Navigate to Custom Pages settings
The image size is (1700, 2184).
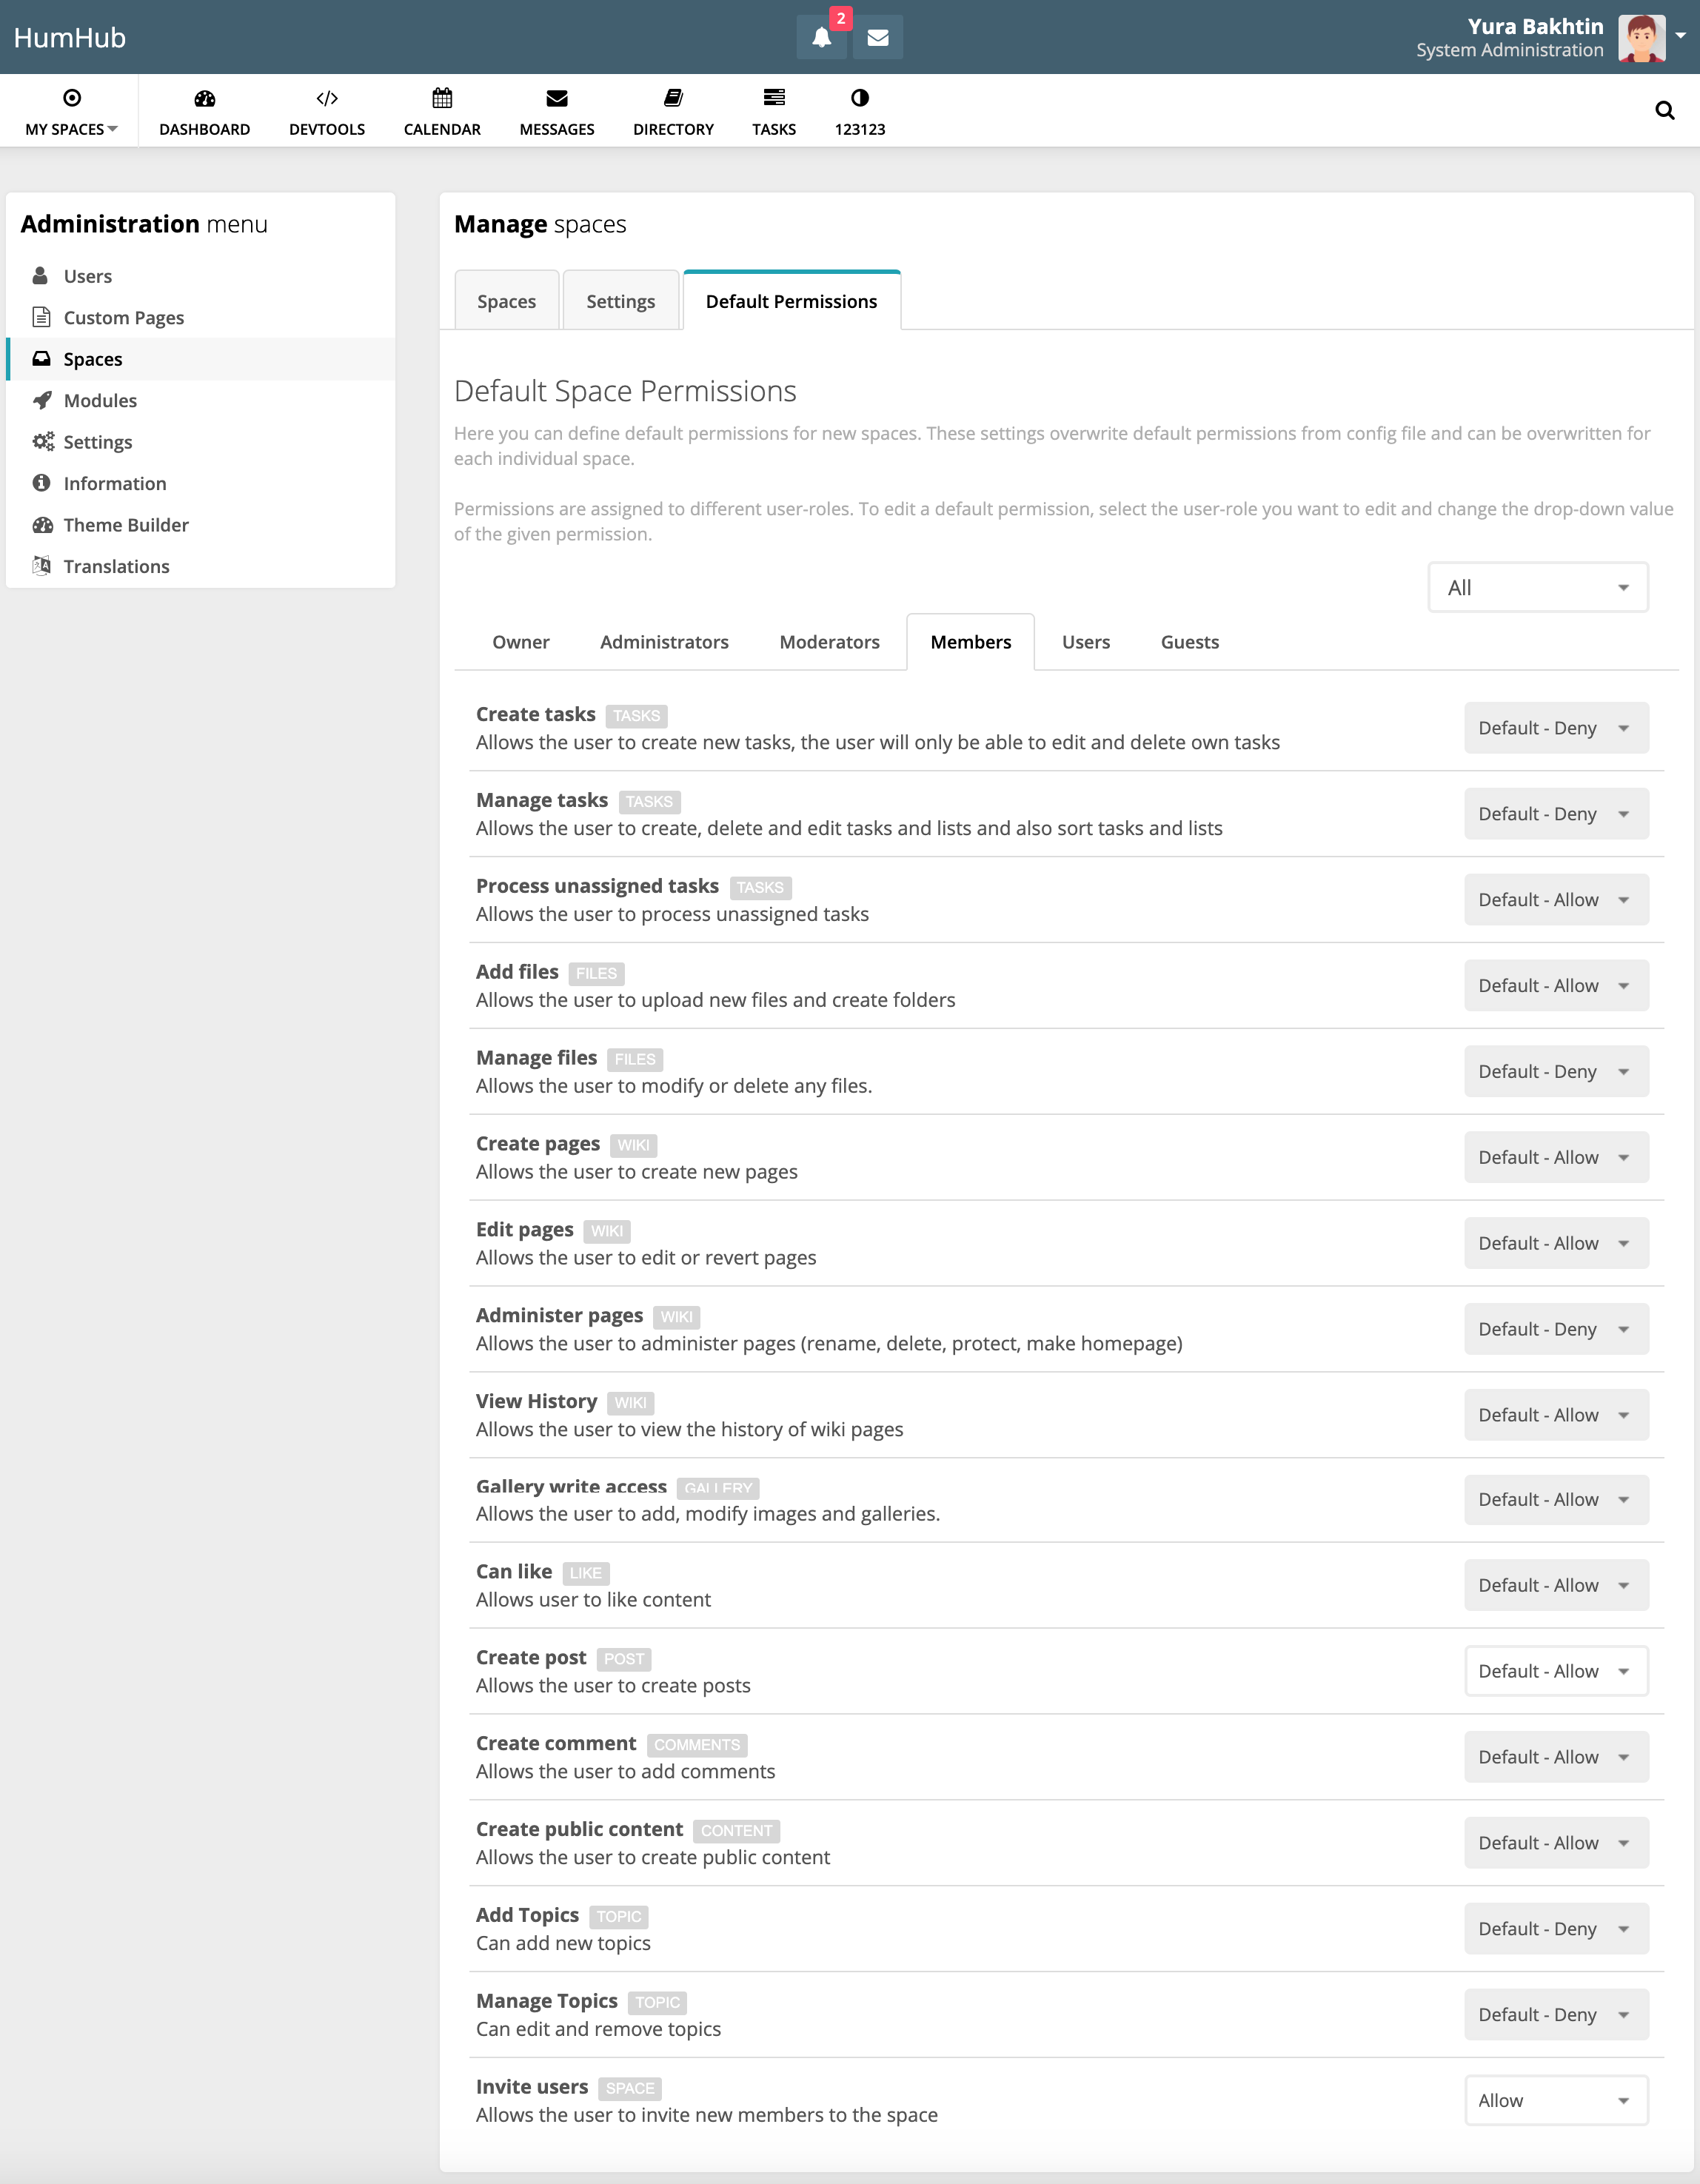tap(123, 317)
